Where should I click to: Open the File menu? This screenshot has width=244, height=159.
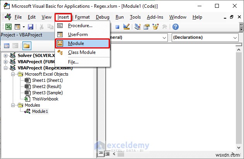click(x=18, y=17)
